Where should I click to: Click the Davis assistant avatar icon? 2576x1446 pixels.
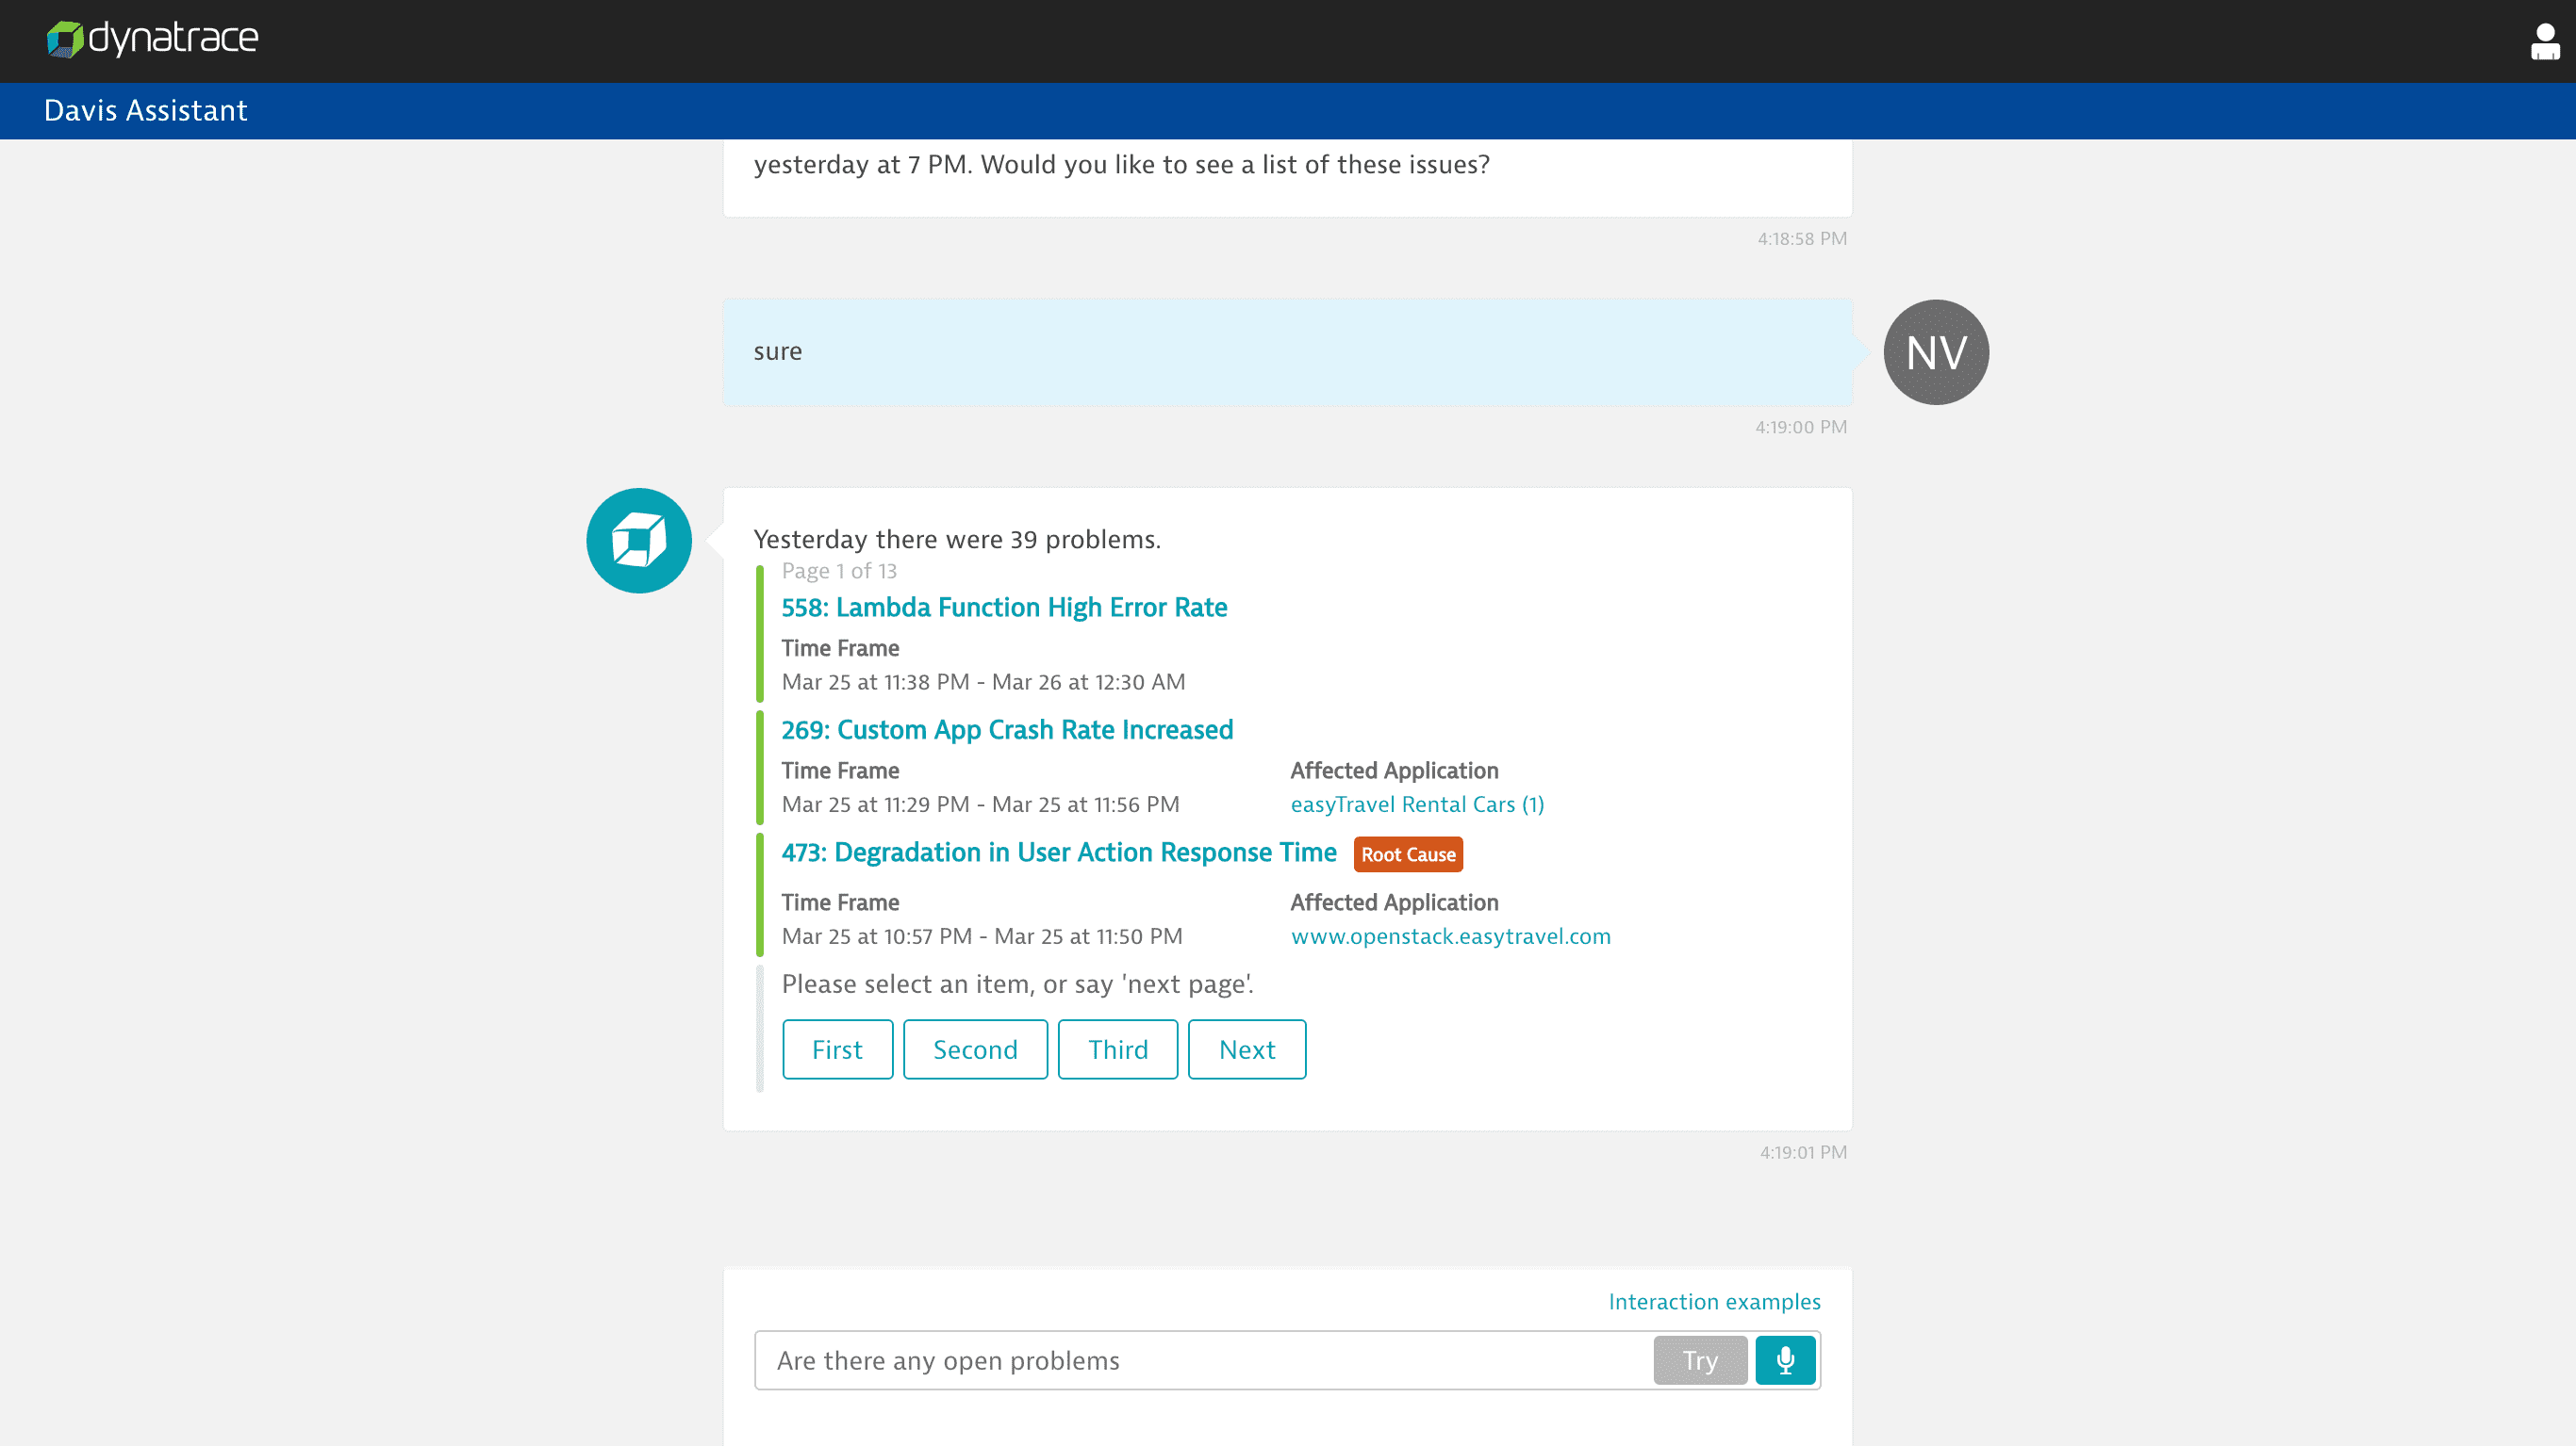639,541
